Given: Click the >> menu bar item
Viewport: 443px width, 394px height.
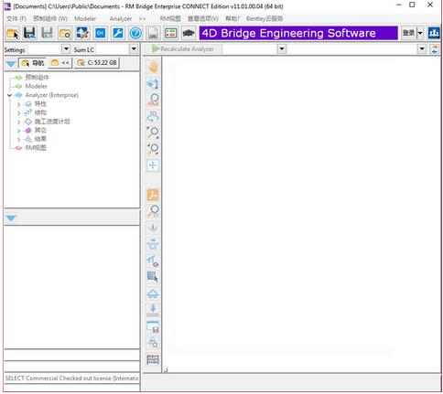Looking at the screenshot, I should 142,18.
